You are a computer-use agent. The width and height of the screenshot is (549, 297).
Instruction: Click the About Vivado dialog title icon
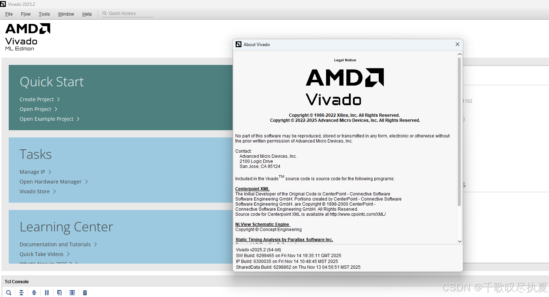tap(239, 44)
